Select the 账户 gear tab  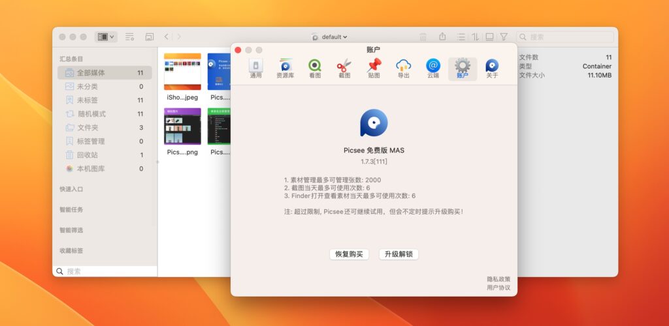(463, 69)
